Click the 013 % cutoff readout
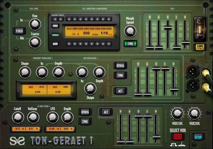This screenshot has width=213, height=149. pyautogui.click(x=19, y=129)
